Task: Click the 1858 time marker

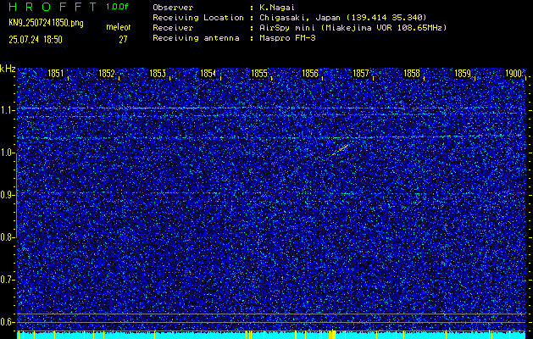Action: click(x=412, y=74)
